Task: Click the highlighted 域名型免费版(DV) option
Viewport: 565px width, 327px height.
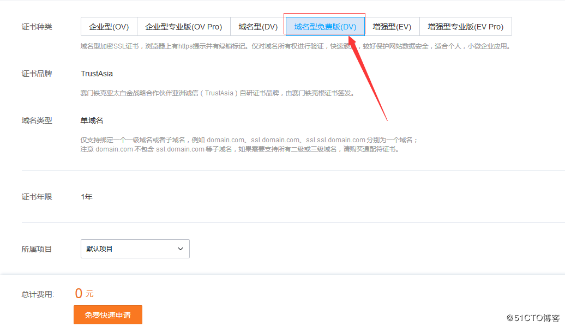Action: pyautogui.click(x=324, y=26)
